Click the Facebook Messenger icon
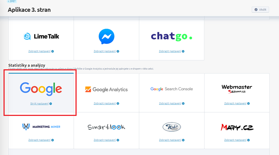The image size is (279, 155). (x=106, y=37)
